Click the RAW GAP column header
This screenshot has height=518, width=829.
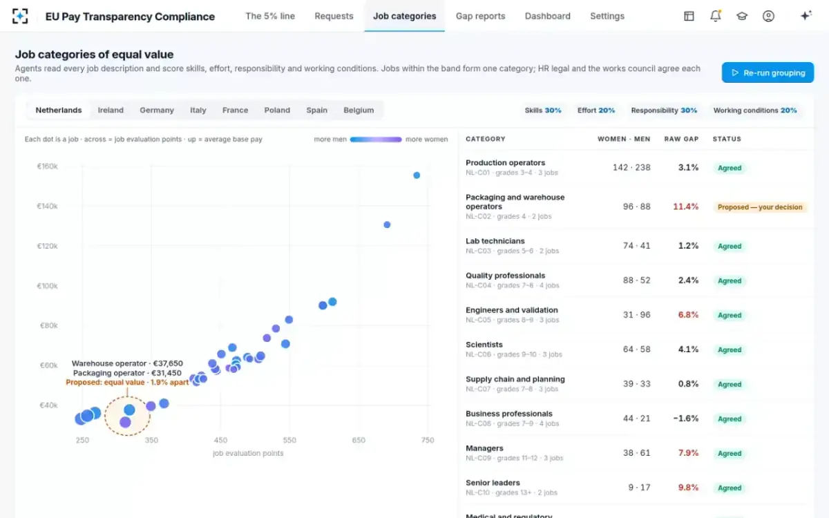click(x=681, y=139)
